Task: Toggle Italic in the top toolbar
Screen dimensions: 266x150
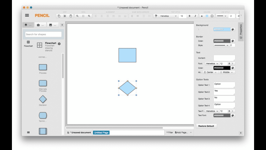Action: 195,16
